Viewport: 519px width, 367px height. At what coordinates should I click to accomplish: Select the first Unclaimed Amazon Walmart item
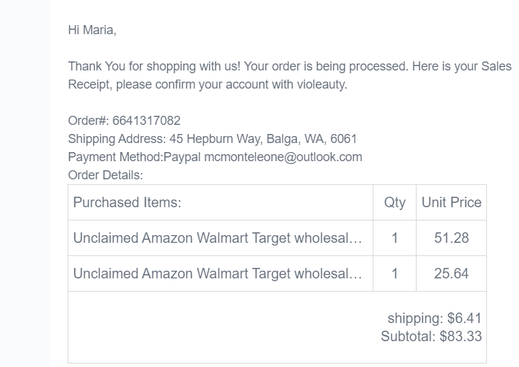point(217,238)
